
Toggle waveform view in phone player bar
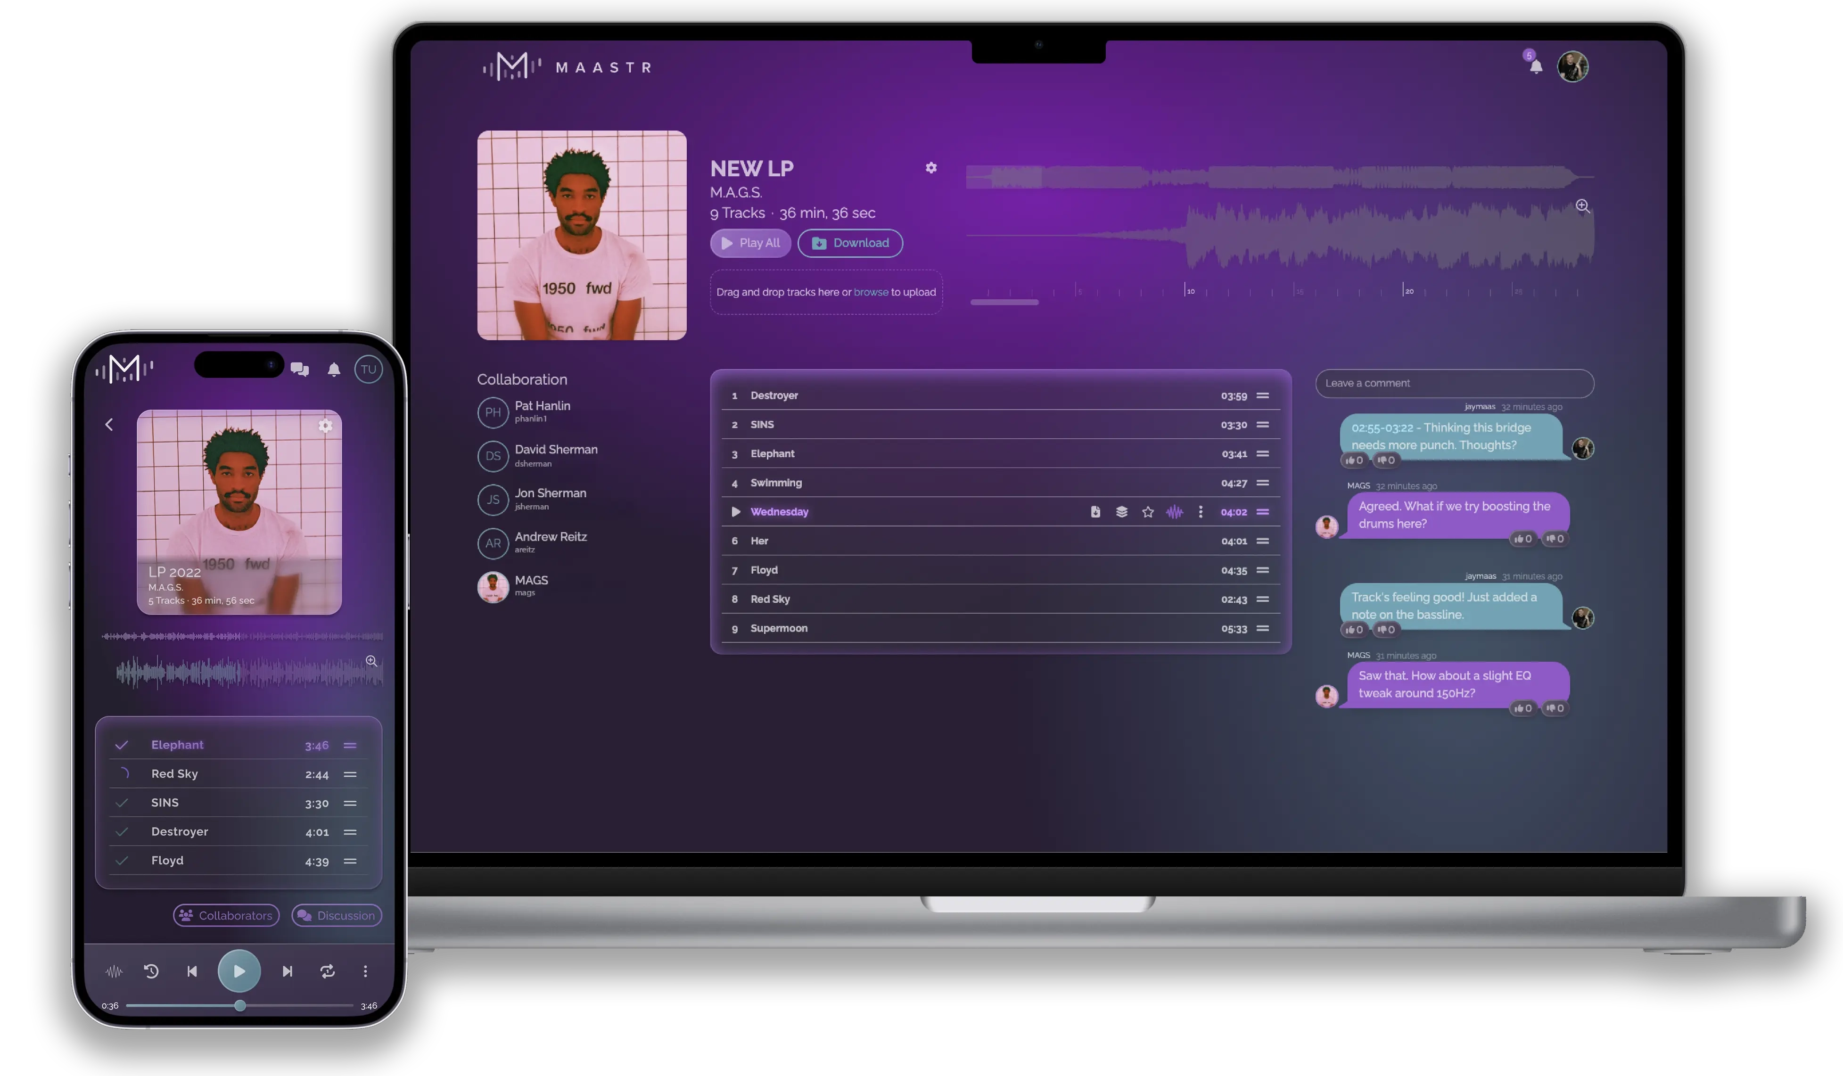(x=114, y=971)
